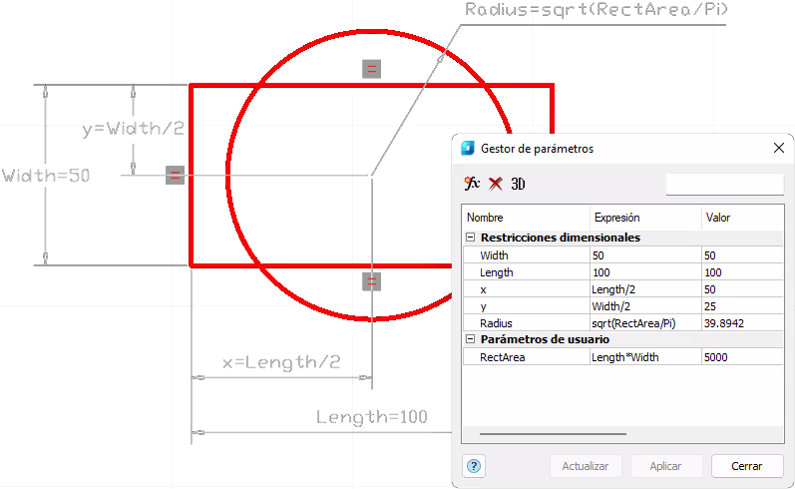Click the new user parameter fx icon
The width and height of the screenshot is (795, 489).
(x=472, y=184)
